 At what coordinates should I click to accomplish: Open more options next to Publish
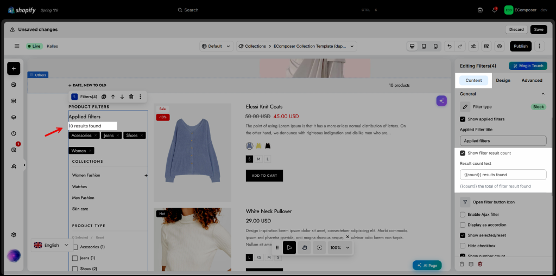(539, 46)
